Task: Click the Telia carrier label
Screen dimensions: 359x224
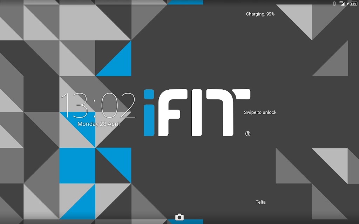Action: [x=260, y=202]
